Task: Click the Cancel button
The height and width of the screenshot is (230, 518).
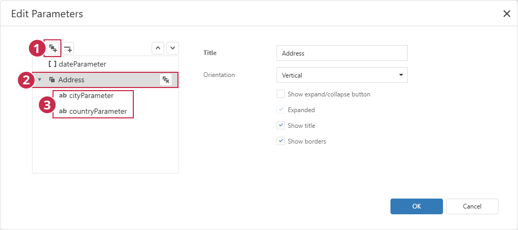Action: click(x=472, y=206)
